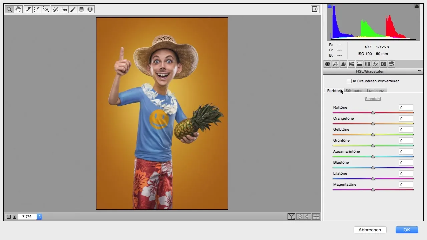Open the Camera Calibration panel tab
Screen dimensions: 427x240
click(x=384, y=64)
